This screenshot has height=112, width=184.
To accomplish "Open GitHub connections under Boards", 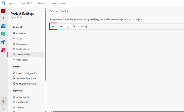I will (26, 84).
